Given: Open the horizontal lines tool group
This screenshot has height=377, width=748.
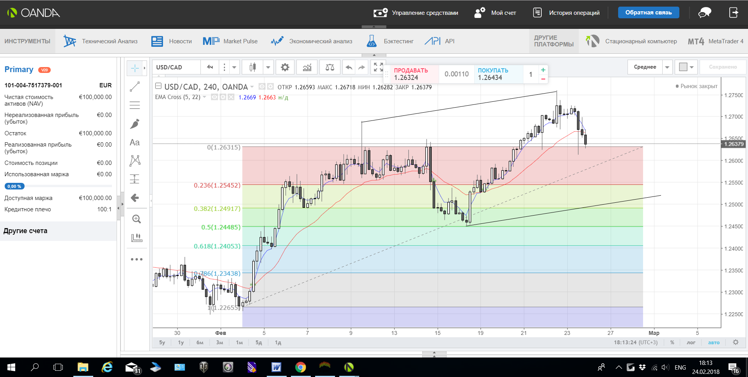Looking at the screenshot, I should tap(135, 105).
